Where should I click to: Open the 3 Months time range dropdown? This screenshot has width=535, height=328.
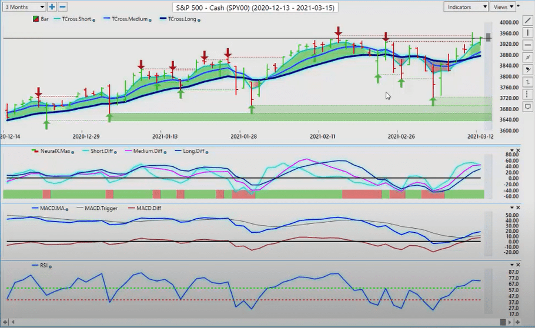24,7
